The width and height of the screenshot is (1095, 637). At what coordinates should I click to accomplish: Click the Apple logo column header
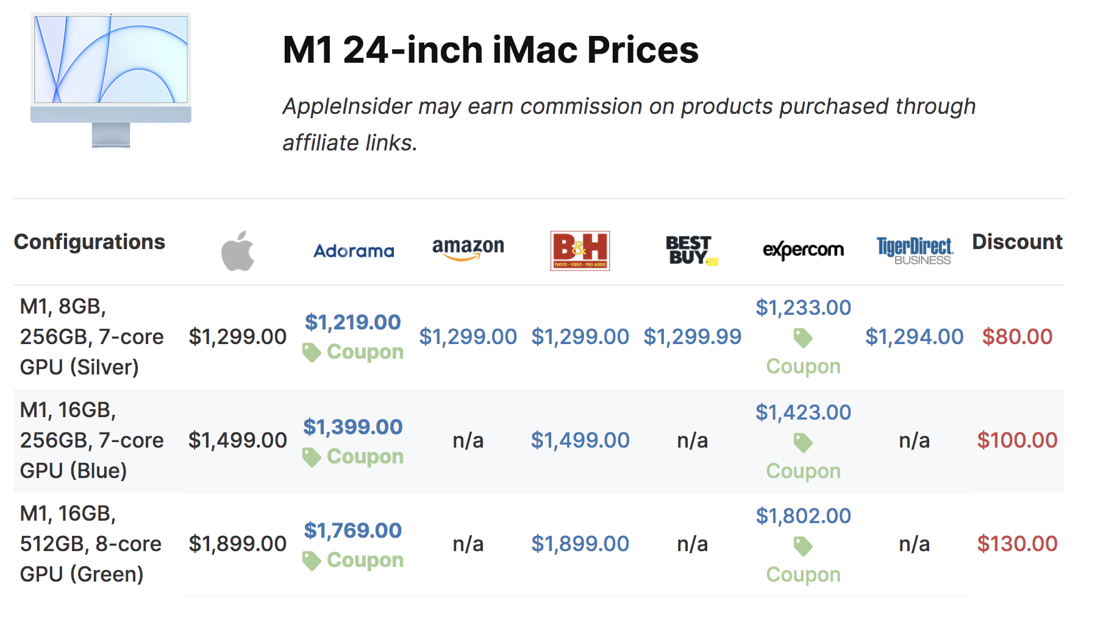tap(237, 250)
